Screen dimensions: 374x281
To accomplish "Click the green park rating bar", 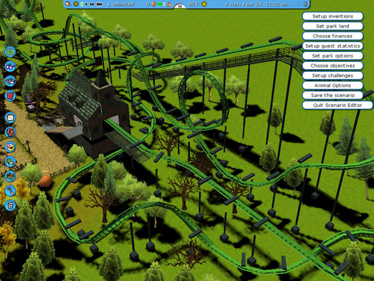I will coord(161,4).
